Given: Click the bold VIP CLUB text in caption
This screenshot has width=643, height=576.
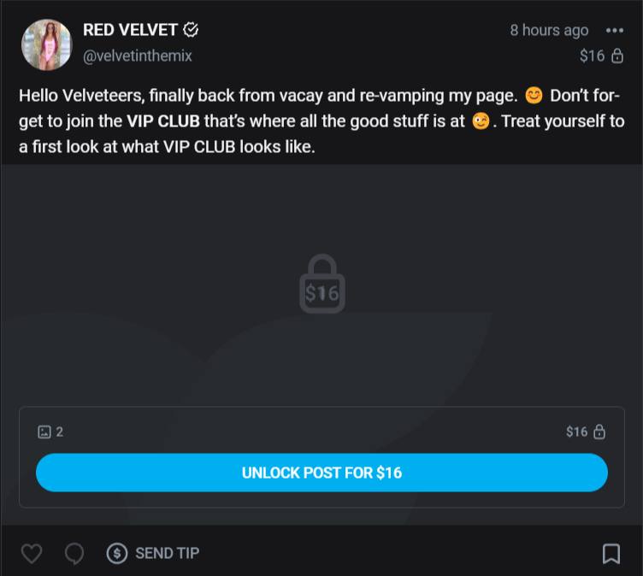Looking at the screenshot, I should (x=163, y=121).
